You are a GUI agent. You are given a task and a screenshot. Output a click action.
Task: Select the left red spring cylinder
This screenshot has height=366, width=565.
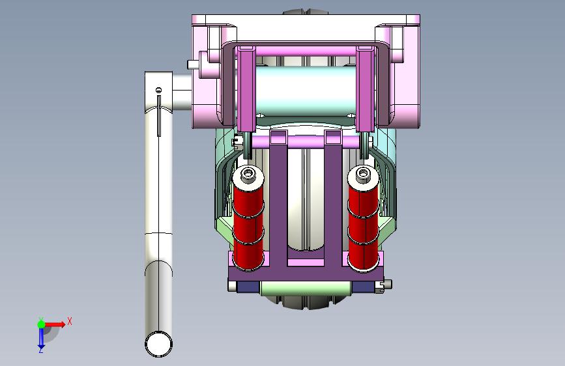click(248, 225)
